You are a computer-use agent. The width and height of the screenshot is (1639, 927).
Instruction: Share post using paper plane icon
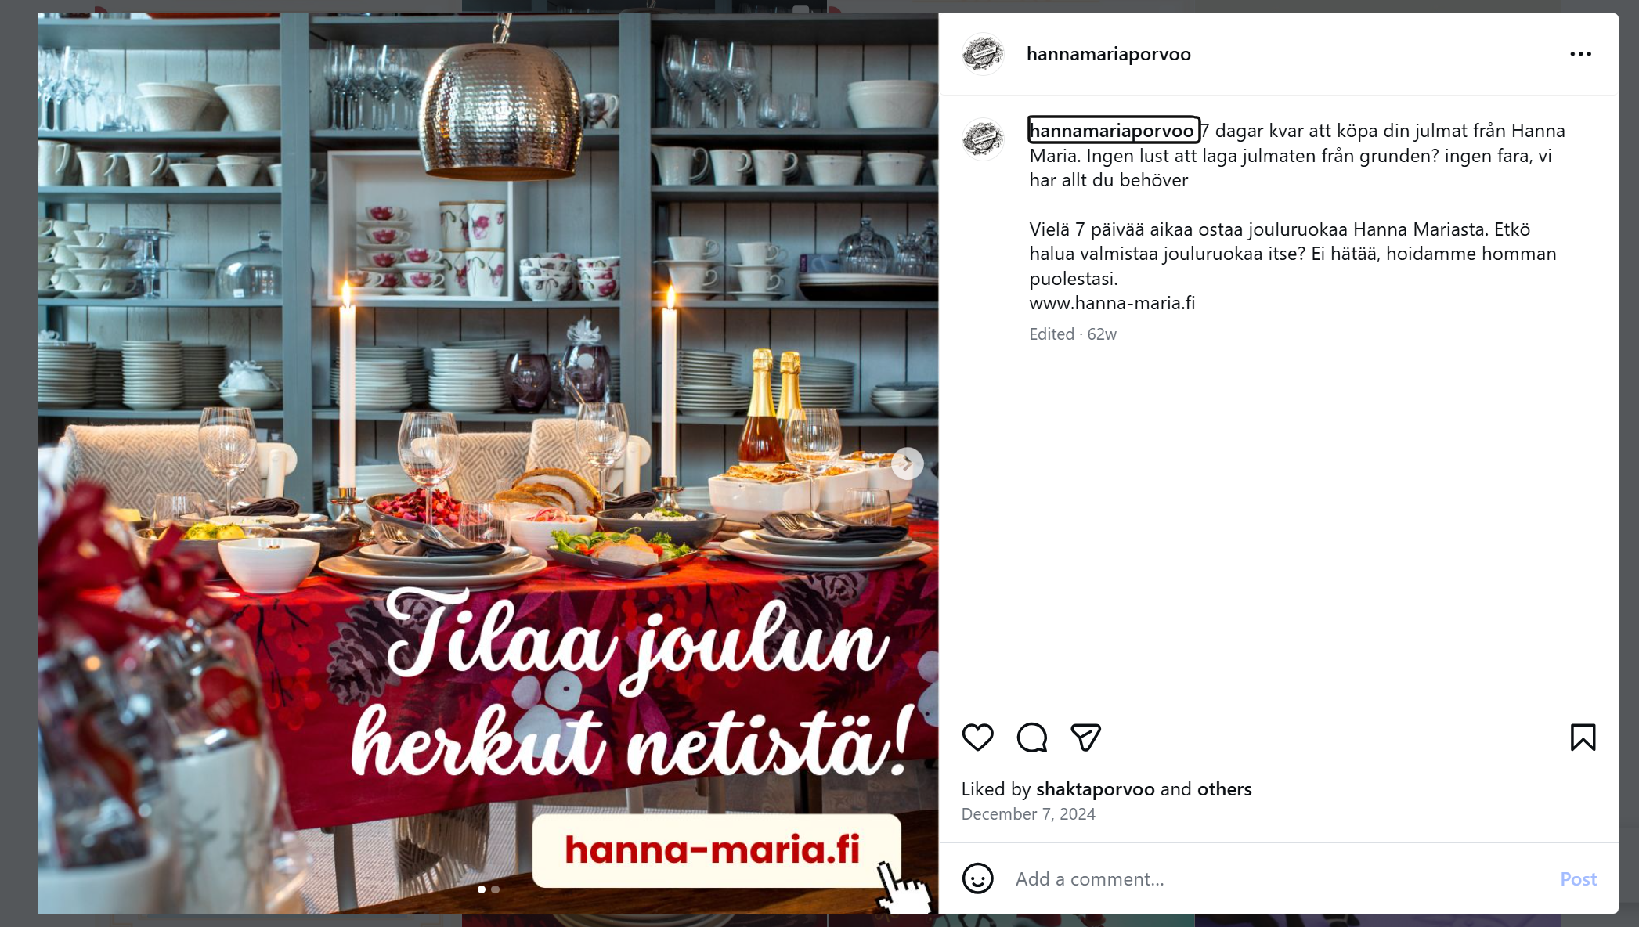click(1086, 738)
